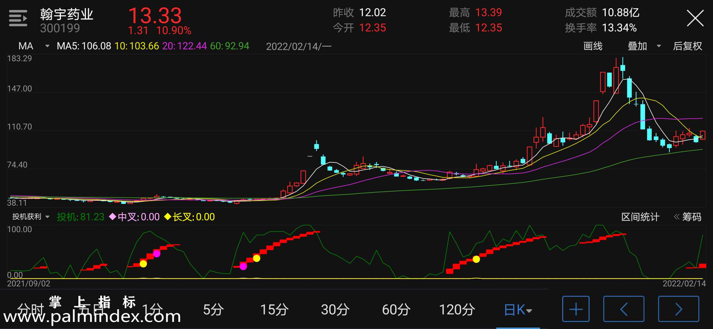Go to next stock with right arrow
The image size is (713, 329).
(679, 309)
